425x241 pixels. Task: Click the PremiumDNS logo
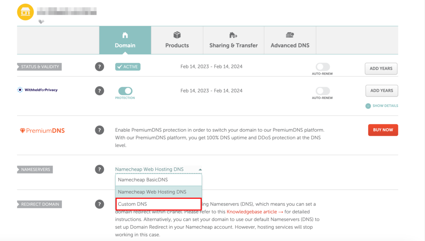(42, 130)
